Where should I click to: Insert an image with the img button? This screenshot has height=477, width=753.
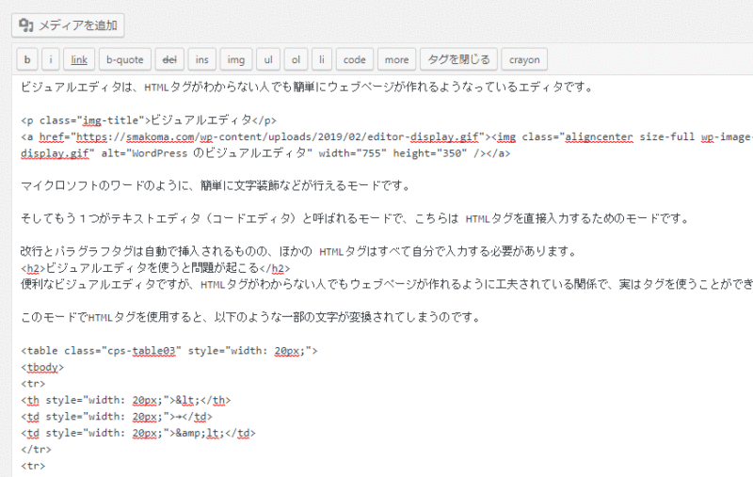tap(236, 59)
